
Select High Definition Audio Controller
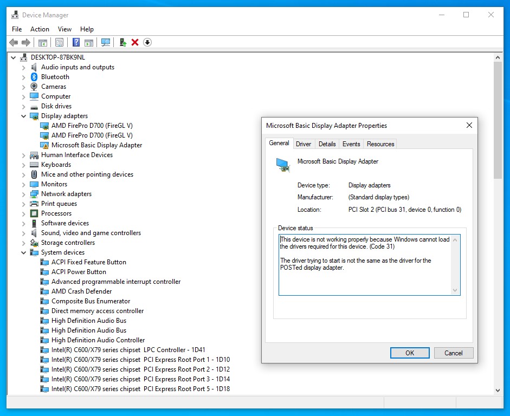[x=98, y=340]
